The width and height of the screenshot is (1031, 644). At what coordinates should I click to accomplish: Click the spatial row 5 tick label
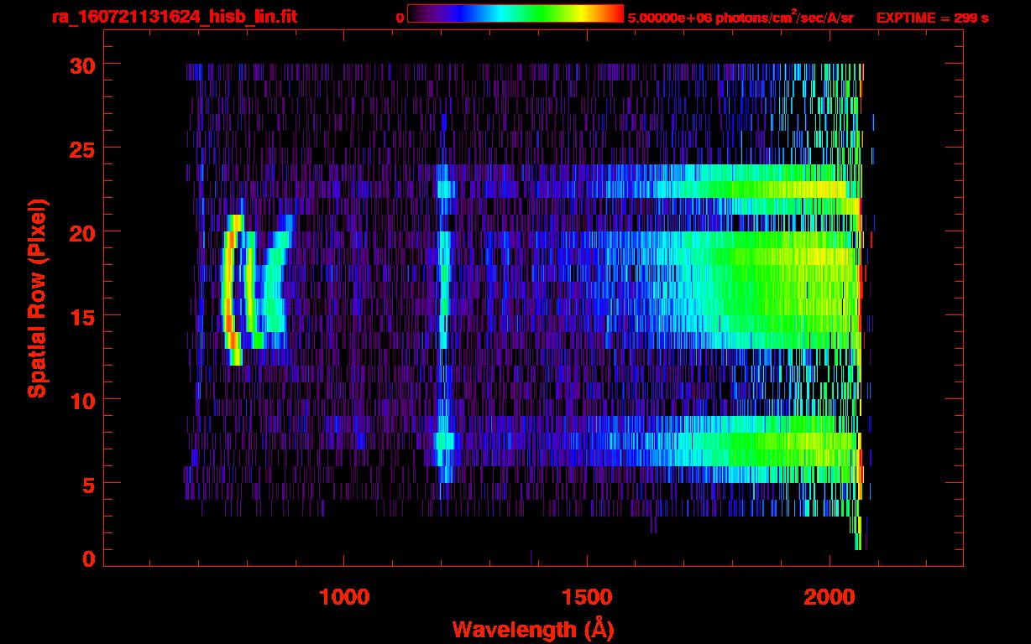[x=88, y=484]
